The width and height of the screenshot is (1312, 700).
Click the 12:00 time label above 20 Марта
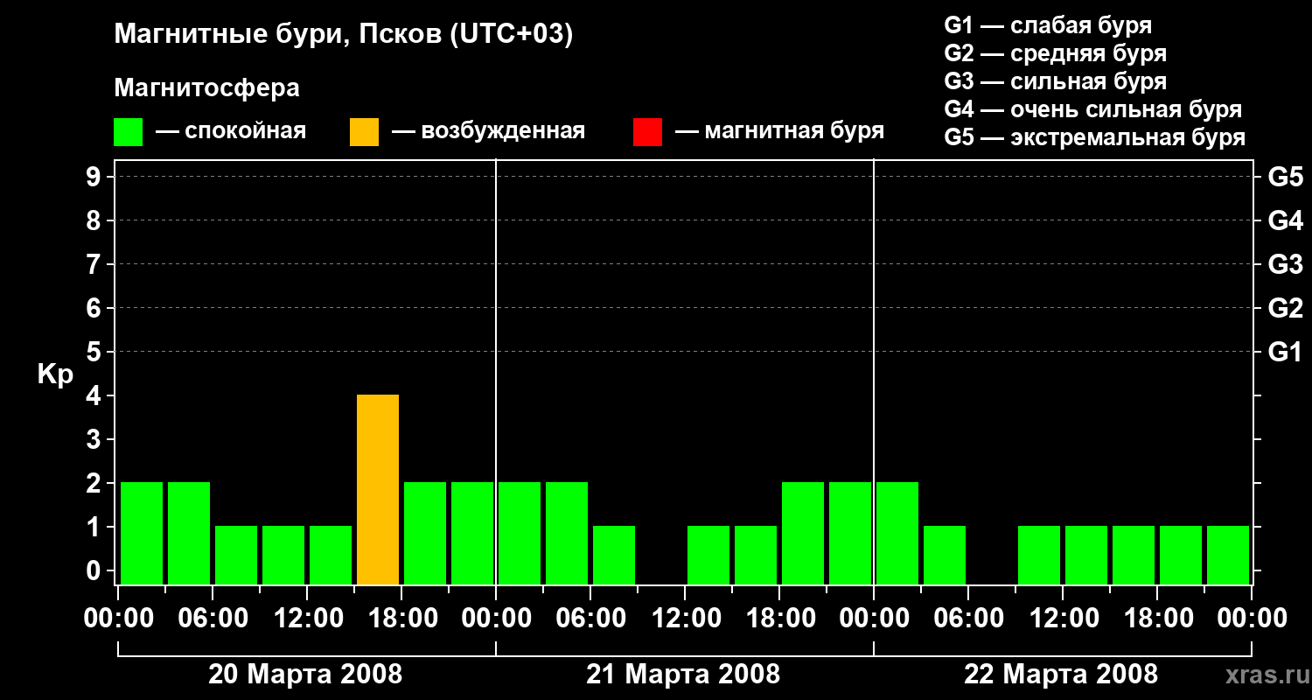pyautogui.click(x=307, y=619)
